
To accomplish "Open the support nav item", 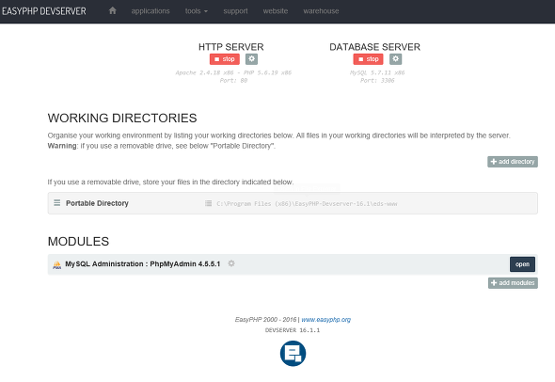I will point(235,11).
